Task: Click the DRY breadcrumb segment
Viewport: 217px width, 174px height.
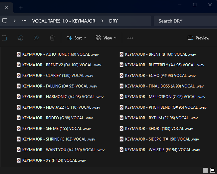Action: pos(113,21)
